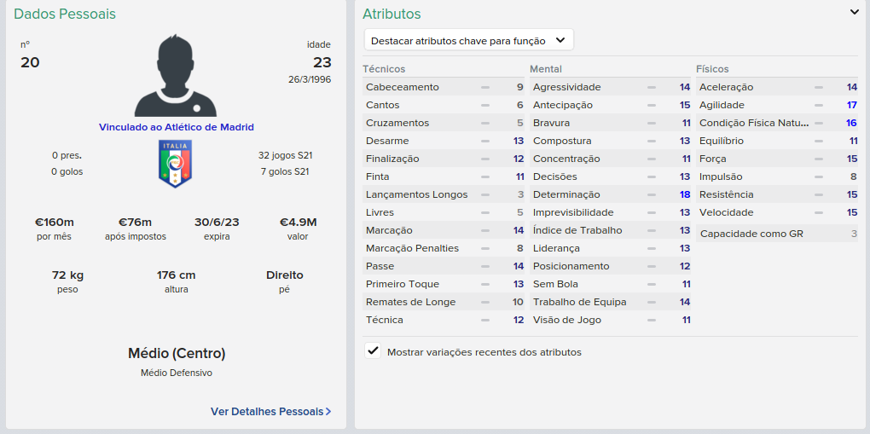Viewport: 870px width, 434px height.
Task: Click the Médio (Centro) position label
Action: pos(177,353)
